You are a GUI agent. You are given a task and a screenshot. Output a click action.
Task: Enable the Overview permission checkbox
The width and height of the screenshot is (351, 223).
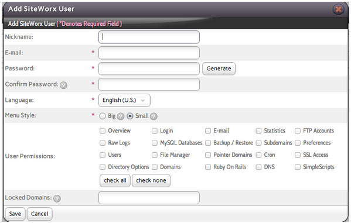coord(103,131)
